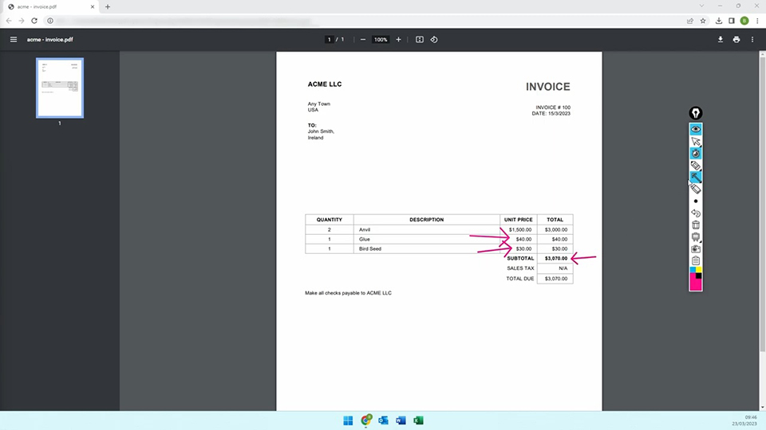Take a screenshot with the camera icon

coord(696,249)
